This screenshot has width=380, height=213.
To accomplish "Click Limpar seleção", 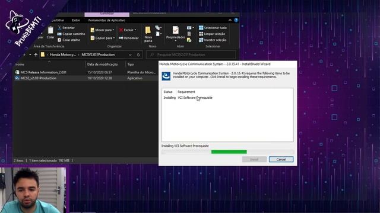I will coord(212,34).
